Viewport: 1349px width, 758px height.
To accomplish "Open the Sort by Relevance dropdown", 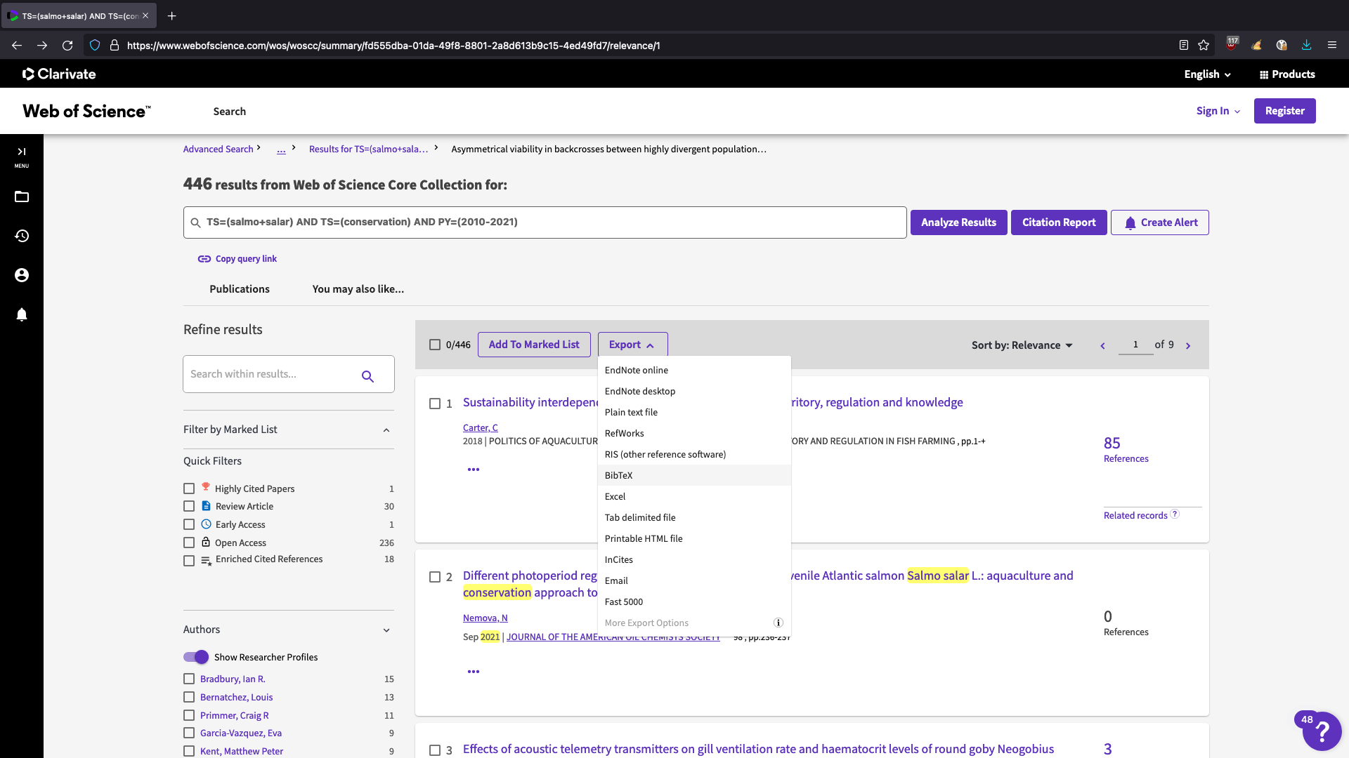I will coord(1022,345).
